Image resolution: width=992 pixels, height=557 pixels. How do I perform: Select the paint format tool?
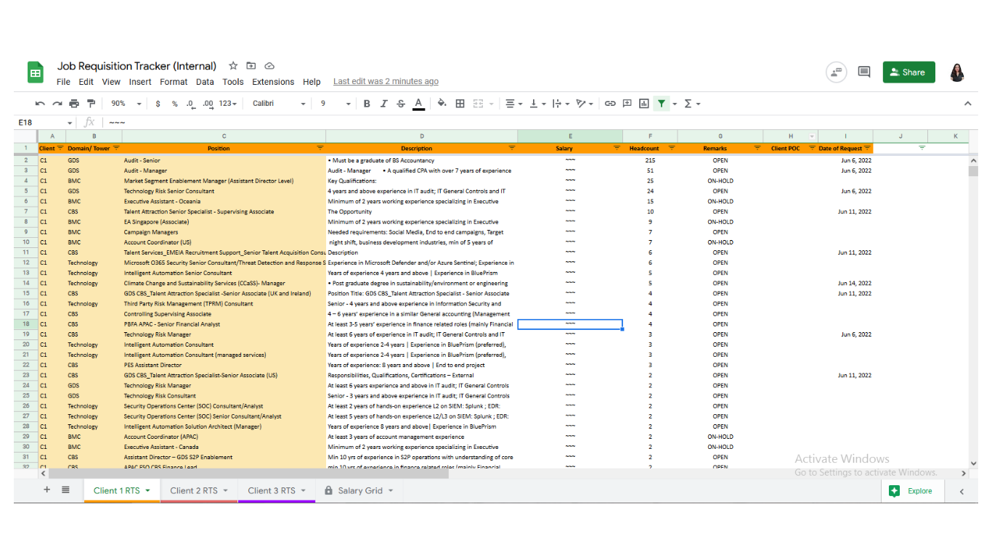[91, 104]
